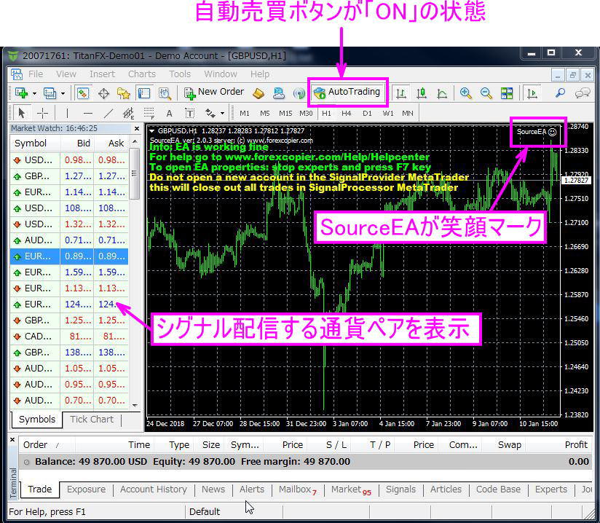Open the Navigator panel icon
This screenshot has height=523, width=600.
tap(122, 93)
